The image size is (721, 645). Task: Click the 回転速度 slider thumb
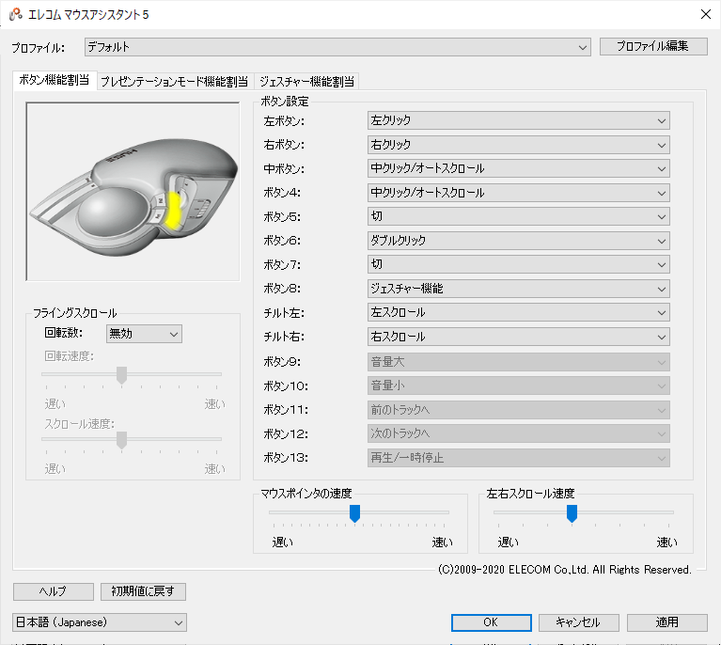coord(121,375)
